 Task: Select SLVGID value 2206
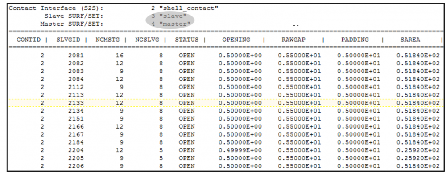tap(76, 166)
